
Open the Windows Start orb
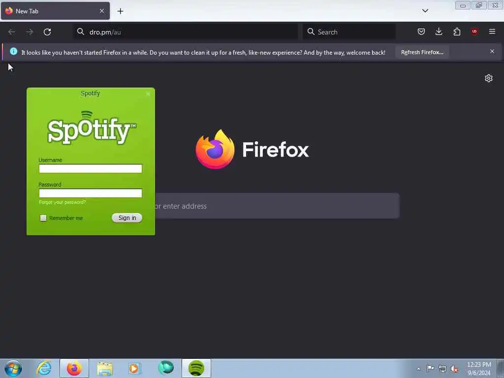coord(13,368)
